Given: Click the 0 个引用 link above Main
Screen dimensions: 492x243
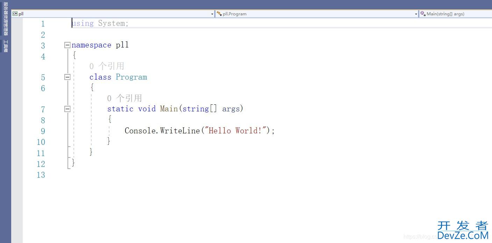Looking at the screenshot, I should click(x=124, y=98).
